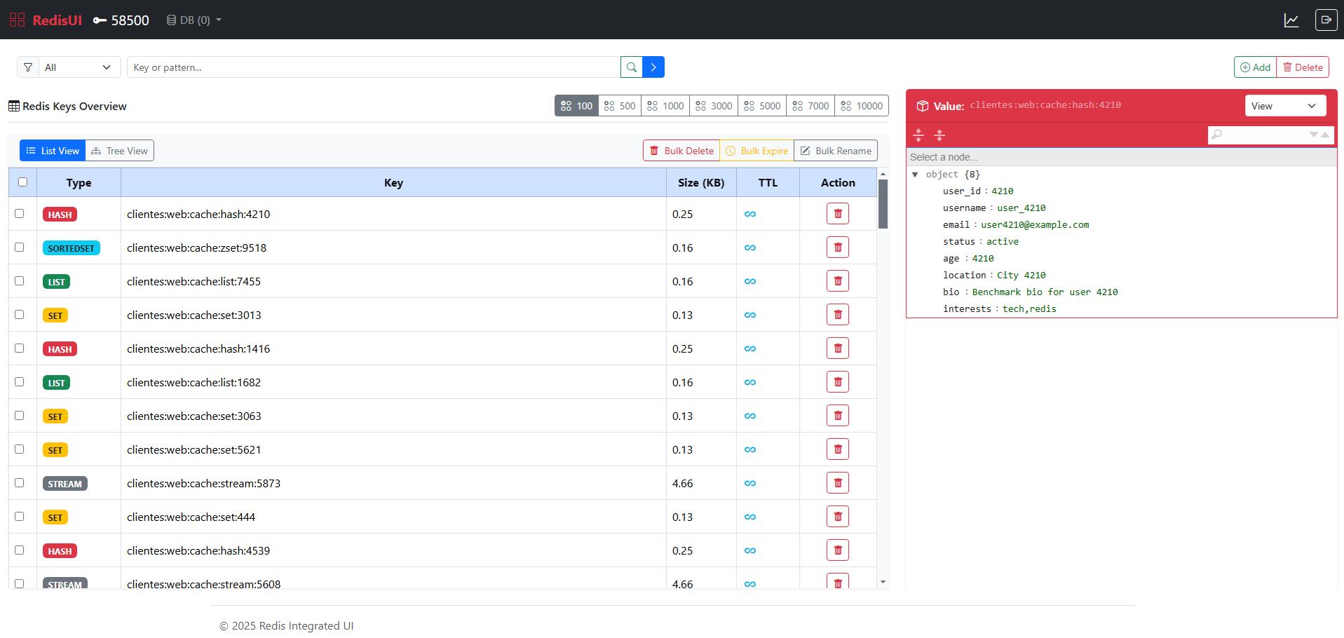Screen dimensions: 1344x638
Task: Click the scrollbar down arrow of key table
Action: (883, 582)
